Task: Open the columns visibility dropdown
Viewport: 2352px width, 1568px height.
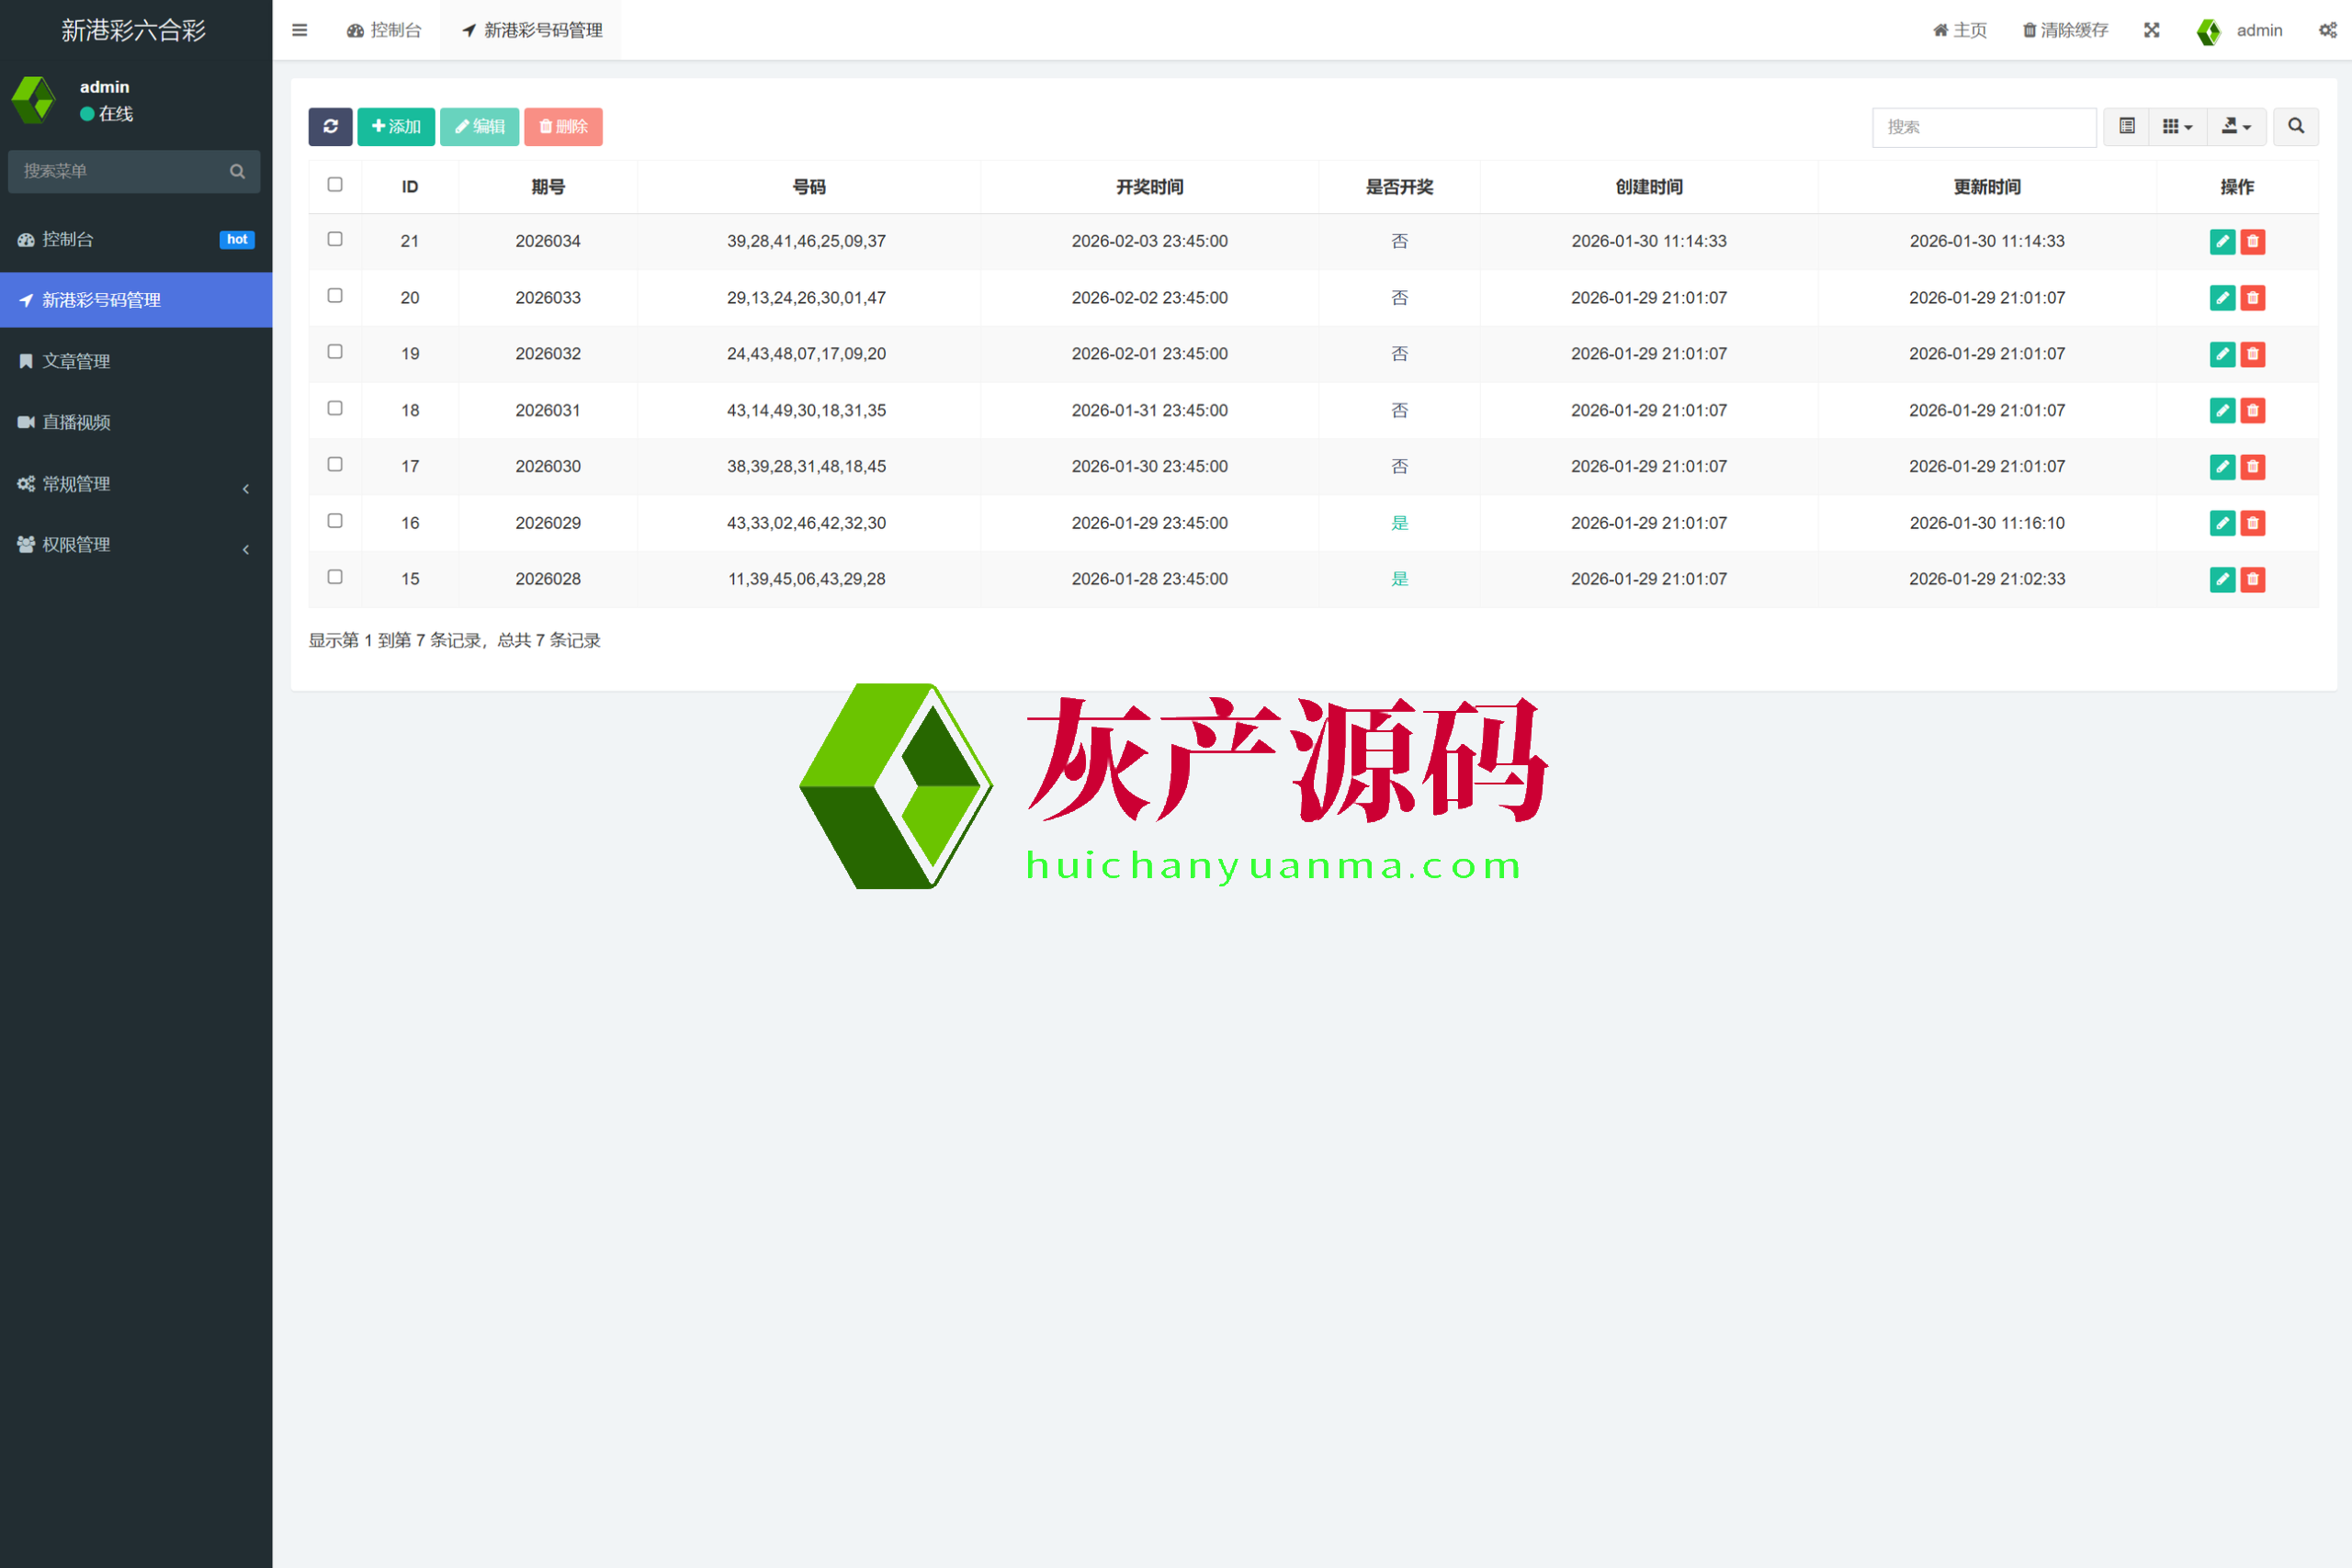Action: coord(2176,127)
